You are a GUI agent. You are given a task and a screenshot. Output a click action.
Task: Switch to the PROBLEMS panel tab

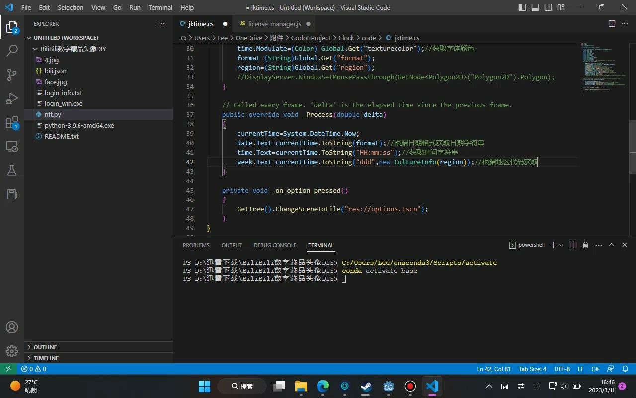point(196,245)
